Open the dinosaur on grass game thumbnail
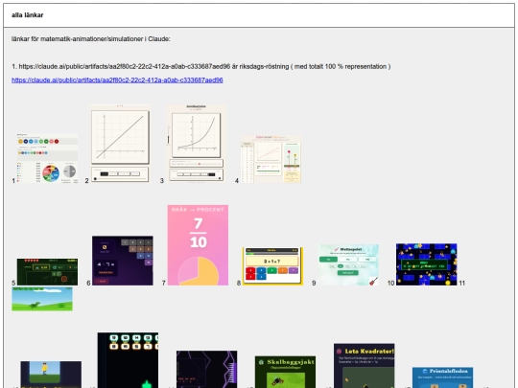518x388 pixels. pyautogui.click(x=42, y=299)
